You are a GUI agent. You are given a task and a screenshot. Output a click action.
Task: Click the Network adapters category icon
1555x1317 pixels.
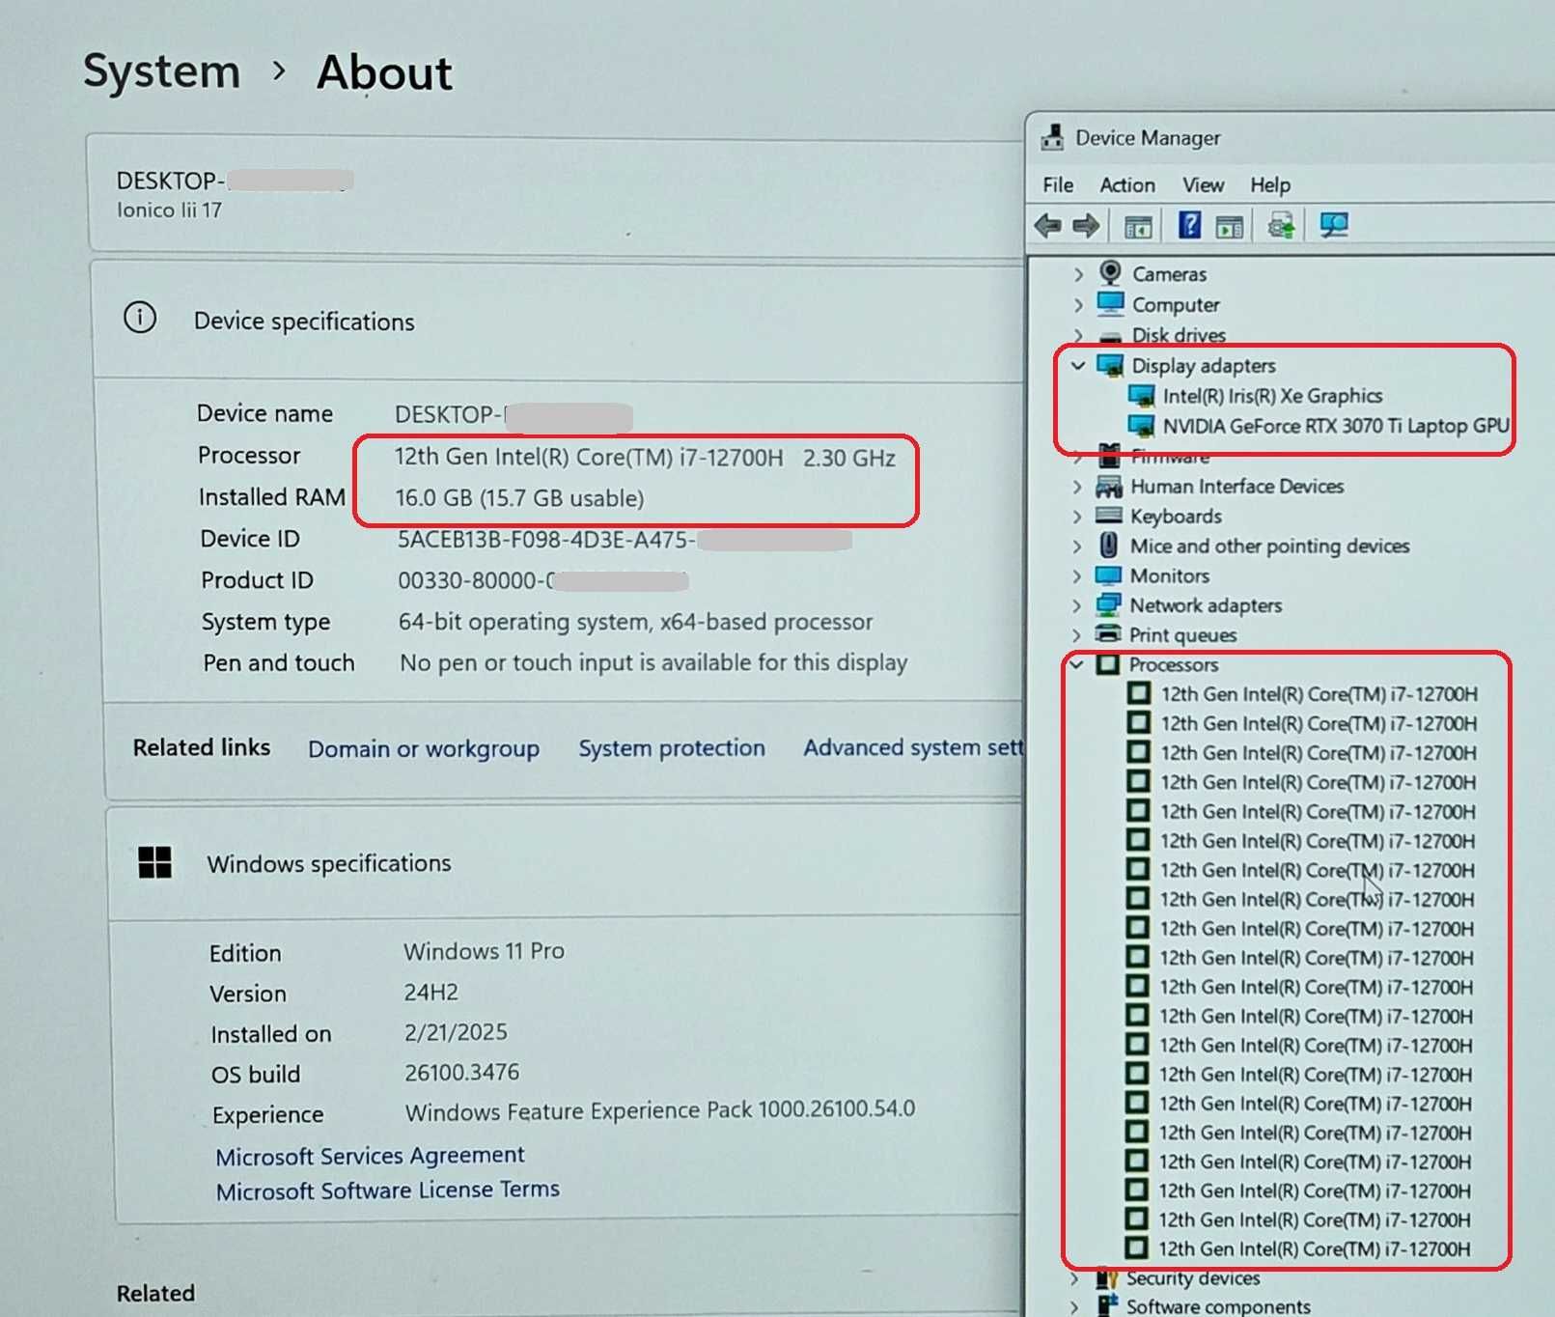pyautogui.click(x=1108, y=605)
